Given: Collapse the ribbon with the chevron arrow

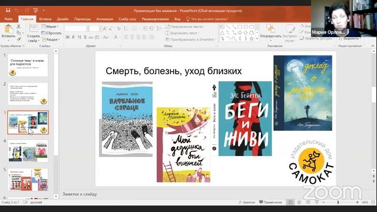Looking at the screenshot, I should click(373, 46).
